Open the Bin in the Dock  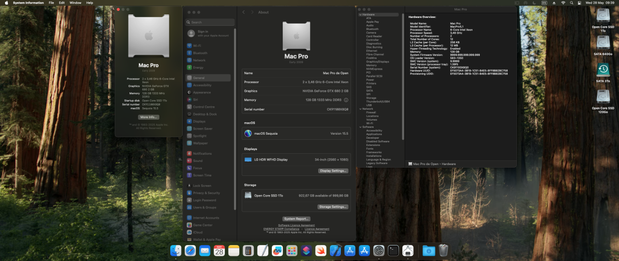tap(443, 251)
